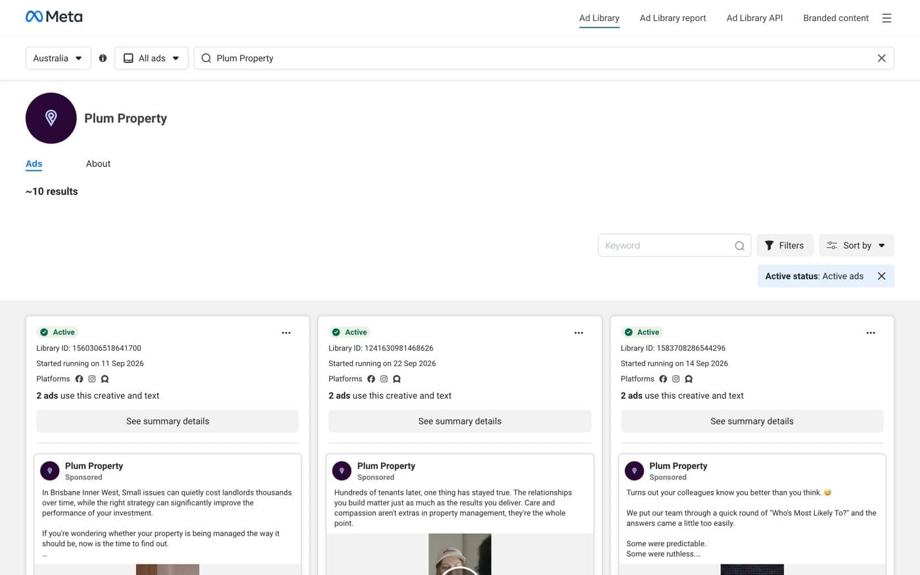Click Audience Network icon on 14 Sep ad
This screenshot has height=575, width=920.
[689, 379]
